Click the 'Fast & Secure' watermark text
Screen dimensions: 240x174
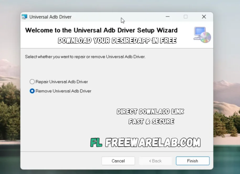(152, 121)
